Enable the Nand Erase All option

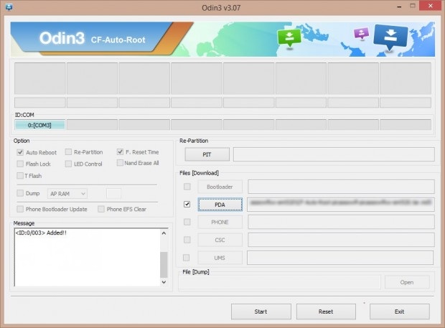(120, 163)
